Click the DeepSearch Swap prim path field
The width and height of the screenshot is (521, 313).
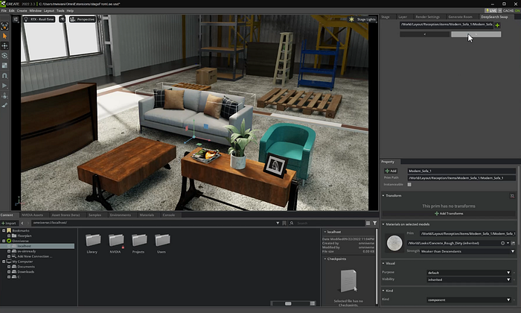coord(447,25)
